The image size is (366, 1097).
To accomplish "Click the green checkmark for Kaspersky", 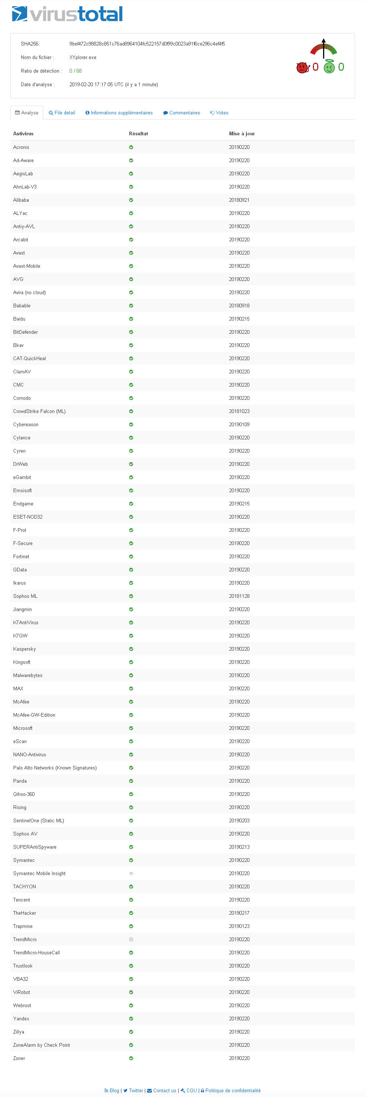I will point(131,649).
